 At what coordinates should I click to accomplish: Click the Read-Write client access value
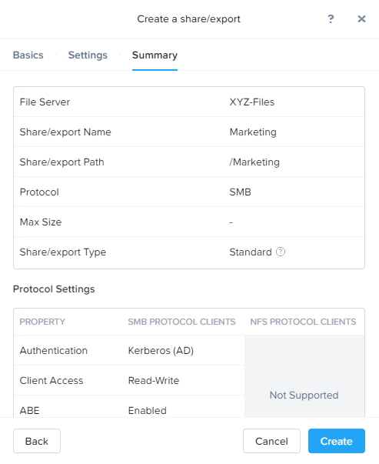(x=154, y=381)
